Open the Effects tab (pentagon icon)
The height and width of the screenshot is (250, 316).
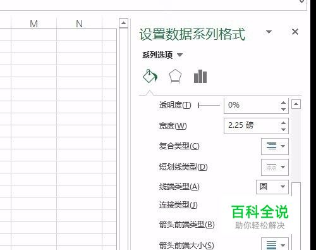[x=175, y=77]
